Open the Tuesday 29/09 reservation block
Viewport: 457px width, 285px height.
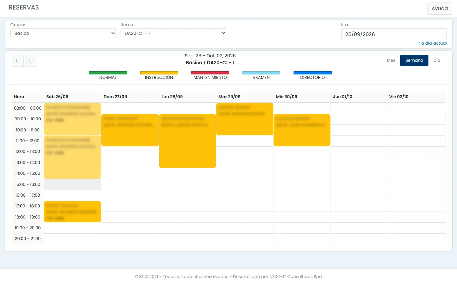coord(245,119)
